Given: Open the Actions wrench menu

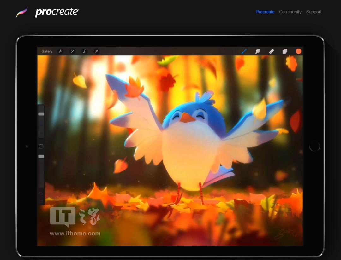Looking at the screenshot, I should [60, 51].
